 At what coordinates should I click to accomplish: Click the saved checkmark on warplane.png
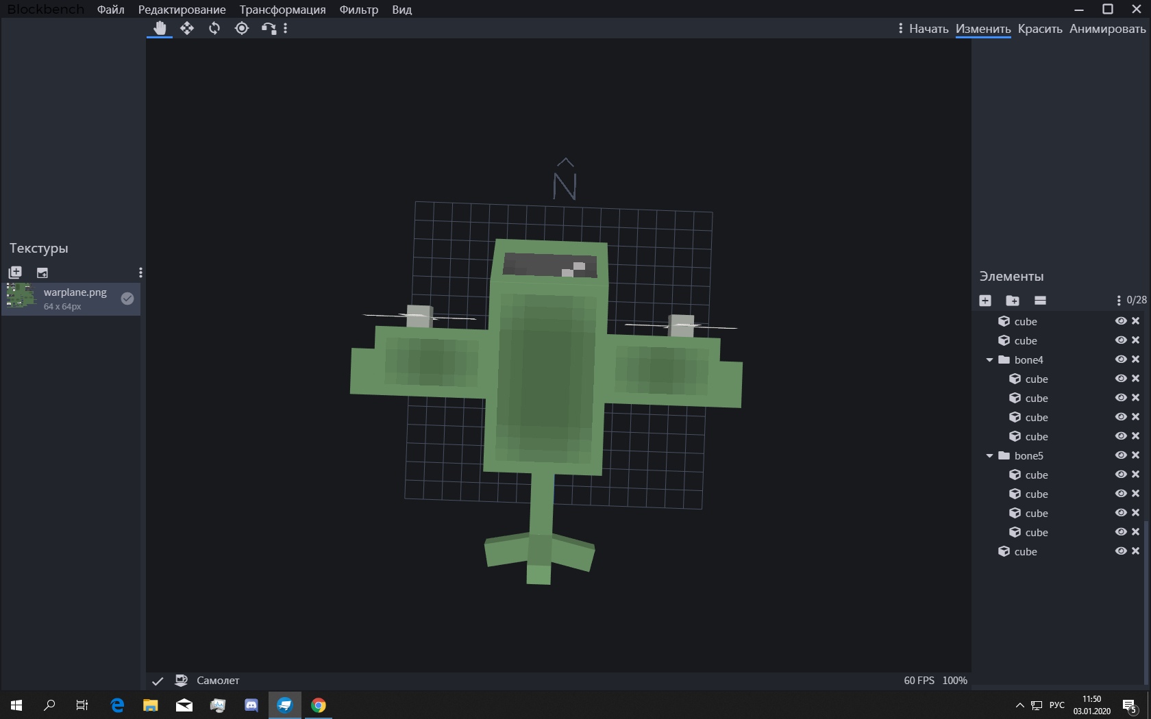(127, 298)
